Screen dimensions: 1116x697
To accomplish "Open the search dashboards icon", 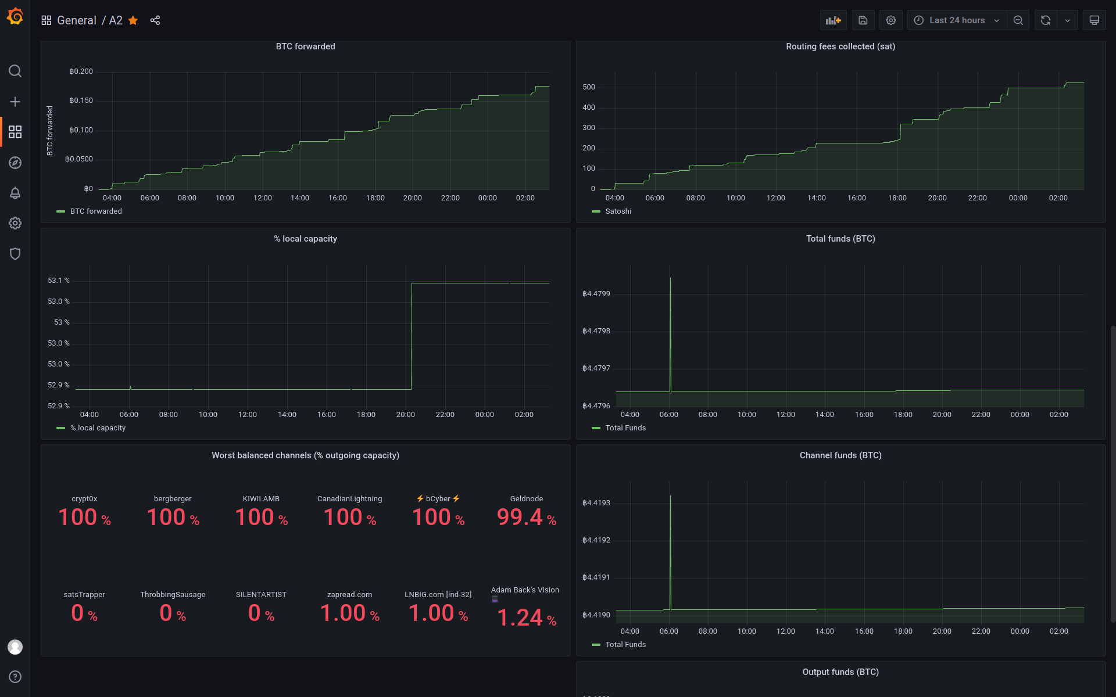I will click(15, 71).
